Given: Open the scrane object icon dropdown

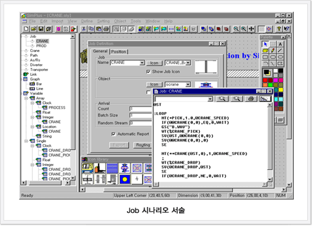Looking at the screenshot, I should click(188, 85).
